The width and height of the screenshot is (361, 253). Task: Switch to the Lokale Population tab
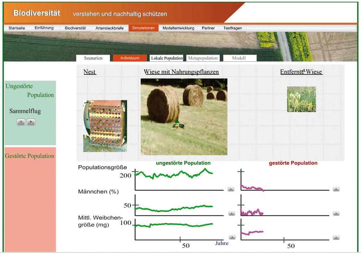(167, 58)
